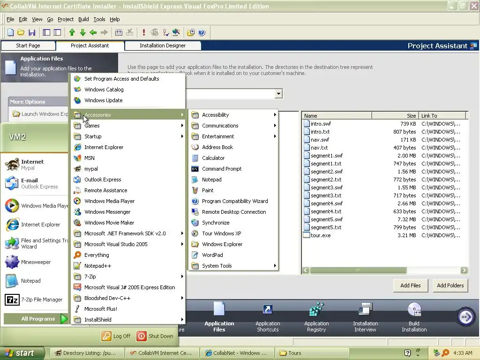Open Notepad in the Accessories submenu
The image size is (480, 360).
click(x=233, y=180)
